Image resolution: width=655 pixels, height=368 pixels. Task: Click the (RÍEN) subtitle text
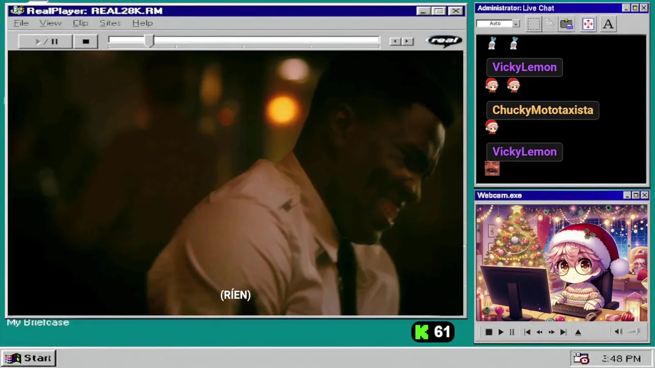click(235, 295)
